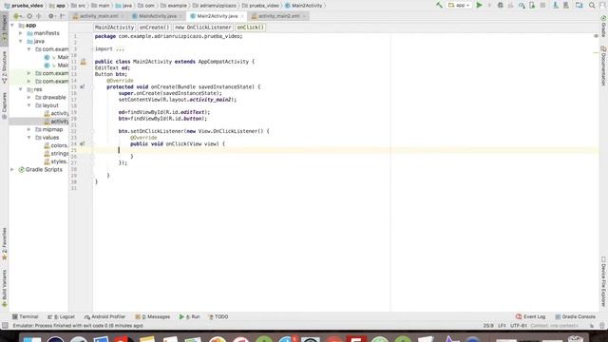Open the app run configuration dropdown
Image resolution: width=608 pixels, height=342 pixels.
(x=459, y=6)
